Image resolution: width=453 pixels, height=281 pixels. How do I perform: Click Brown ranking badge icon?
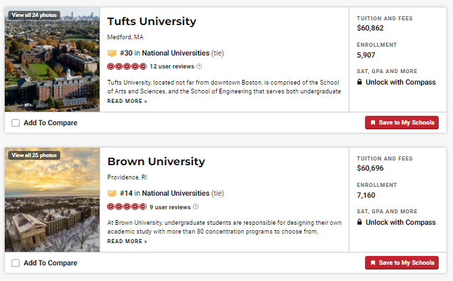(x=112, y=193)
